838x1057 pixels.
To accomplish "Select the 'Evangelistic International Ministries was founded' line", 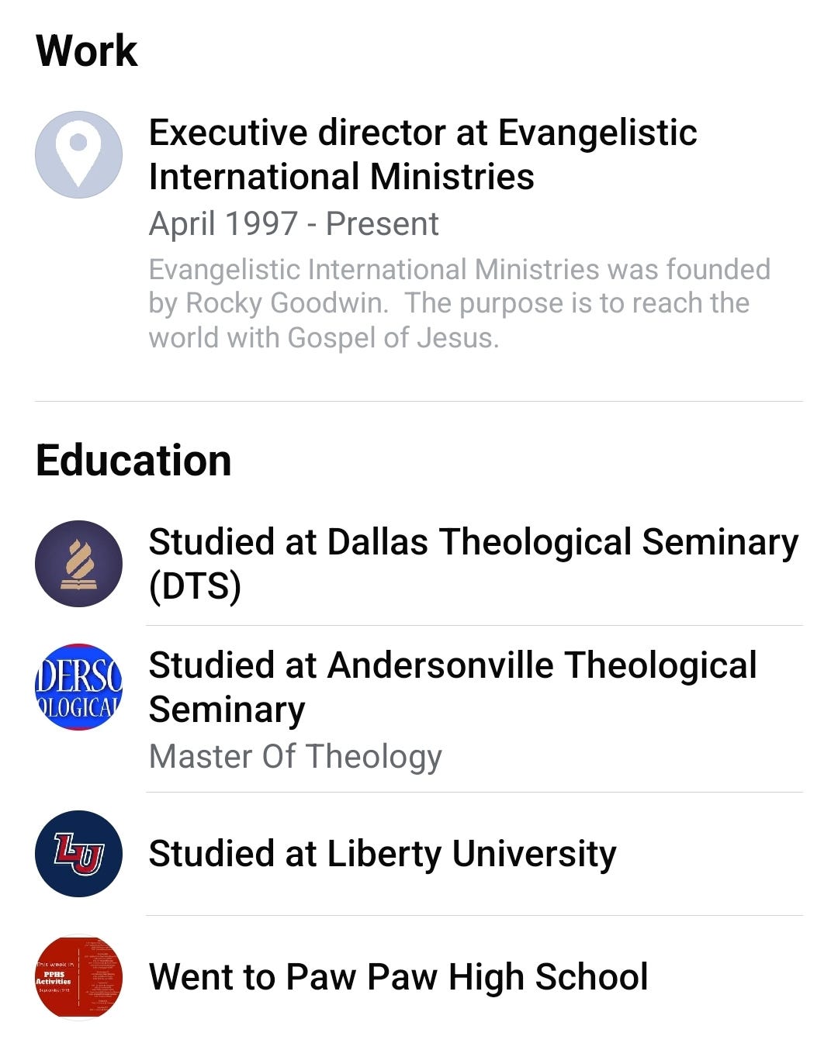I will [x=459, y=269].
